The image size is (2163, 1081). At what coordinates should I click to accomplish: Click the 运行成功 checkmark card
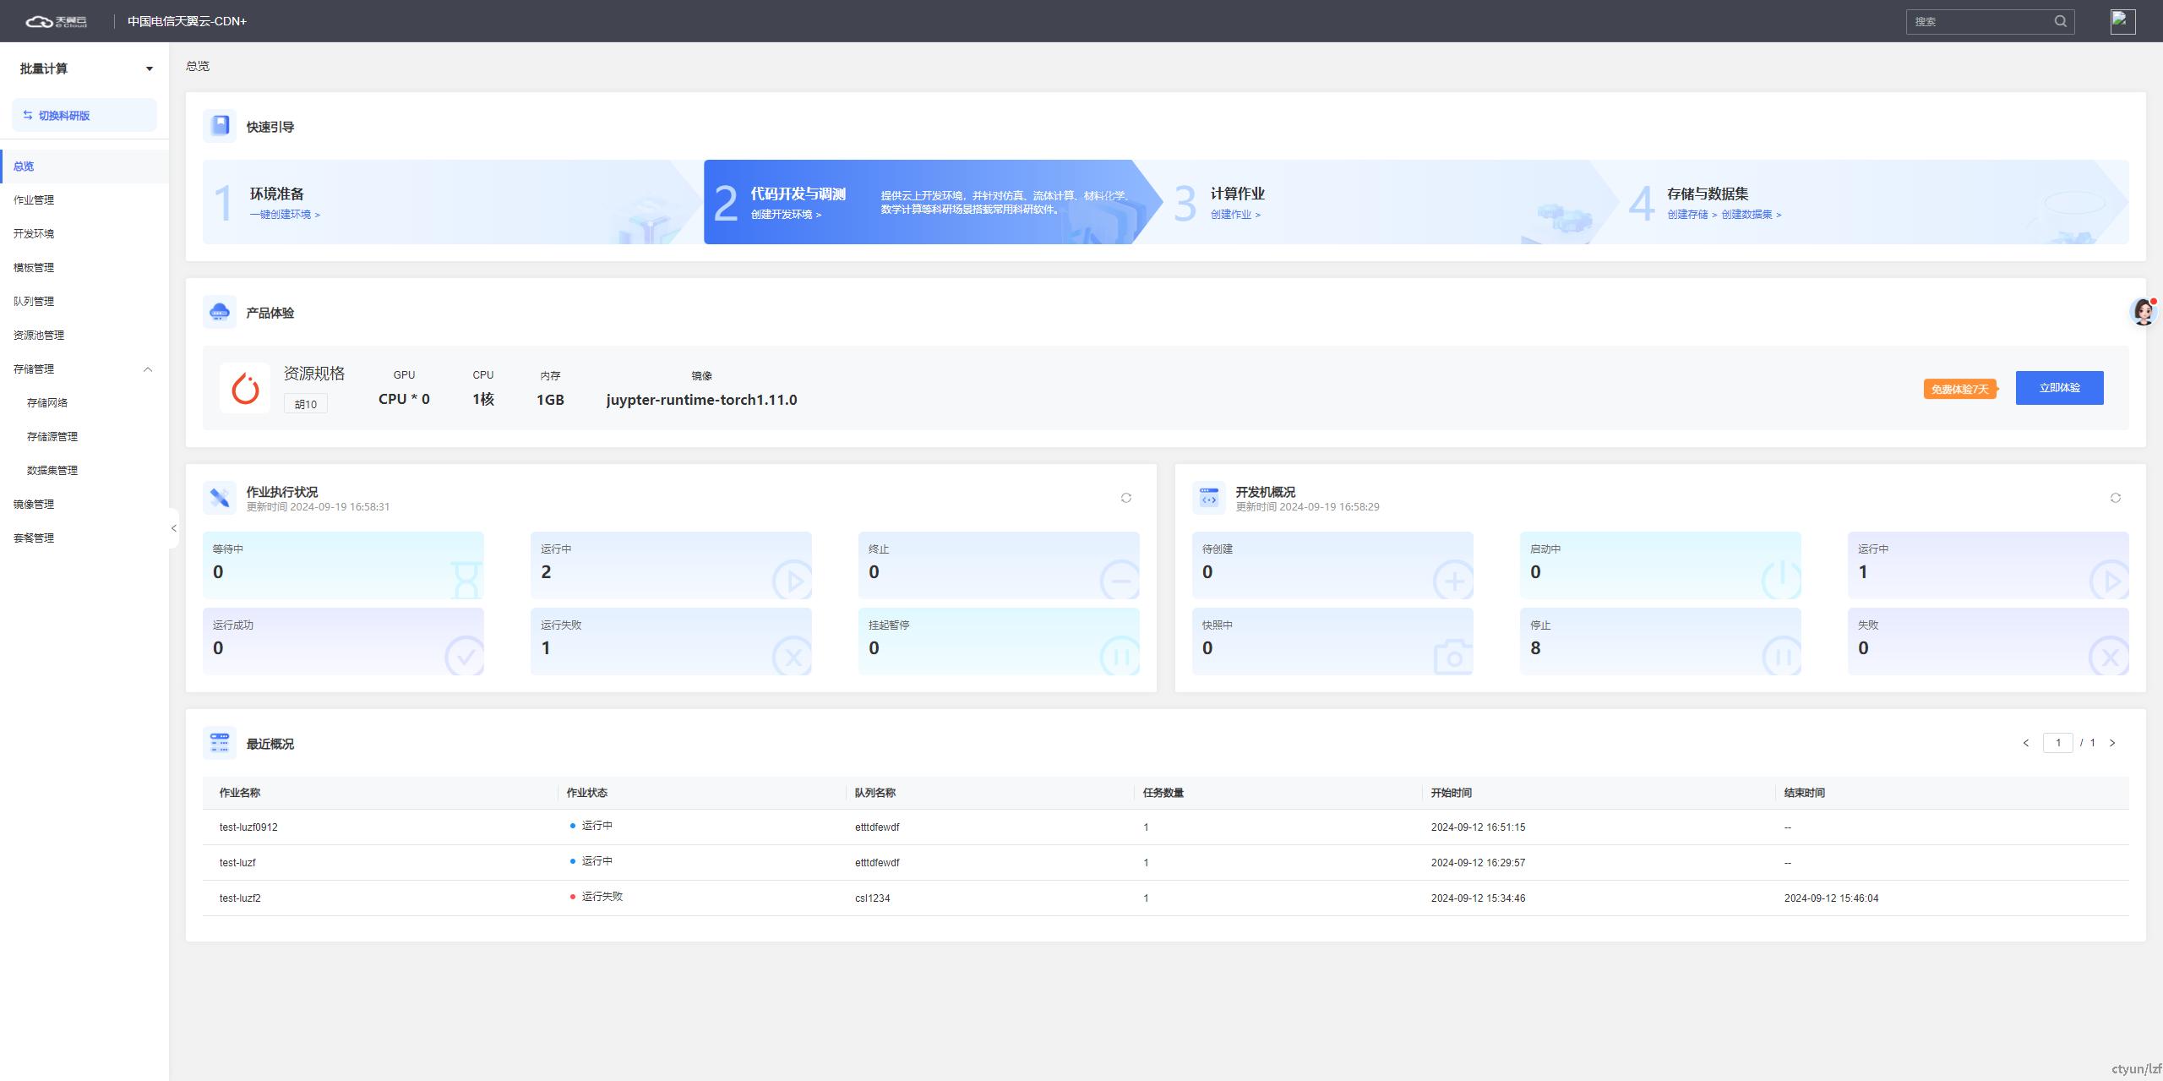point(343,641)
